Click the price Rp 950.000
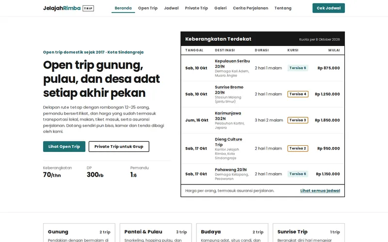Viewport: 388px width, 242px height. tap(328, 149)
